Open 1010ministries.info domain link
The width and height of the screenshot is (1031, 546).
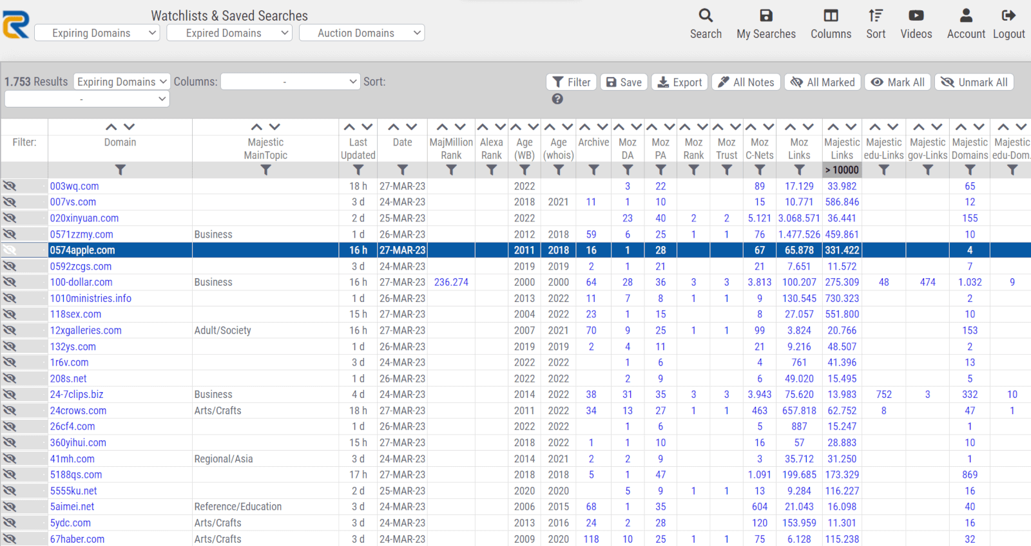[x=91, y=298]
